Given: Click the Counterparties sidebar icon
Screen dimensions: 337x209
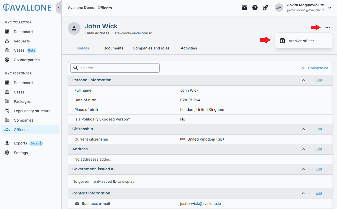Looking at the screenshot, I should click(x=7, y=60).
